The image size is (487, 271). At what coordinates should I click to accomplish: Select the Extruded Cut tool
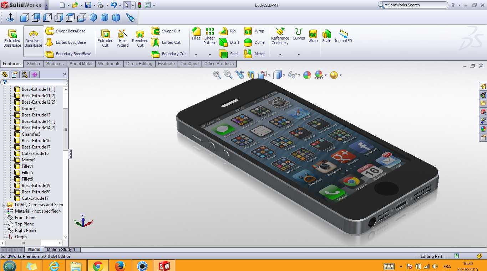click(105, 38)
